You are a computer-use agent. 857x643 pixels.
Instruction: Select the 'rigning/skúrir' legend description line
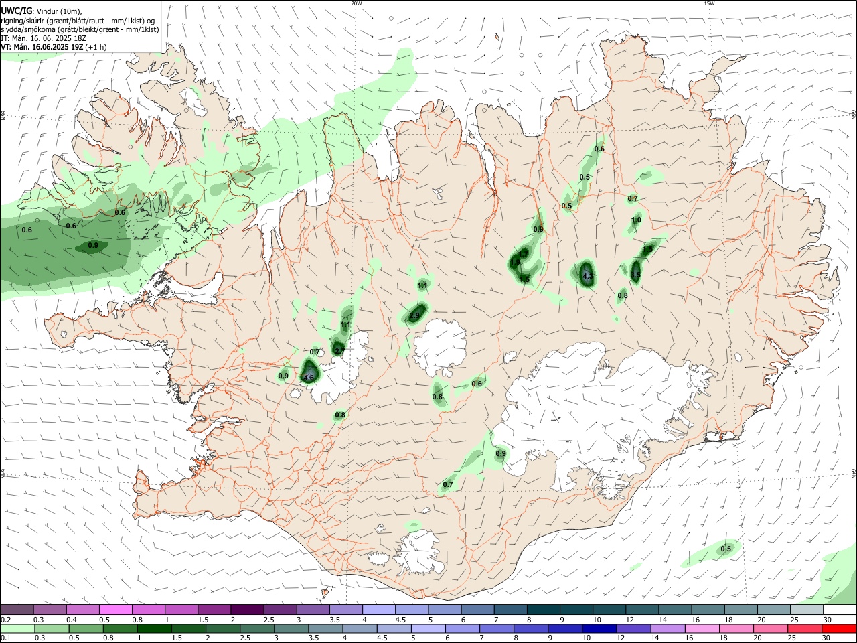(78, 21)
